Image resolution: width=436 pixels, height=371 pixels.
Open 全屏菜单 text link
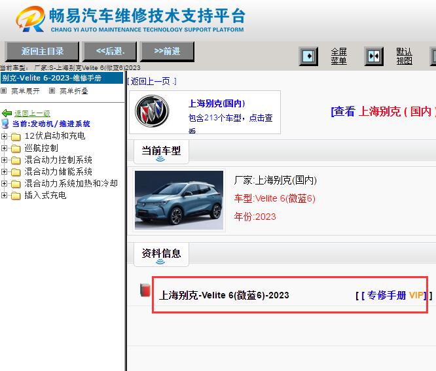pos(338,56)
